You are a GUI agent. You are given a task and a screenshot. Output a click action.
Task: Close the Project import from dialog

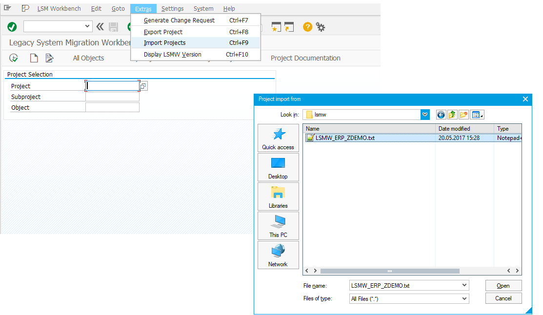[525, 99]
